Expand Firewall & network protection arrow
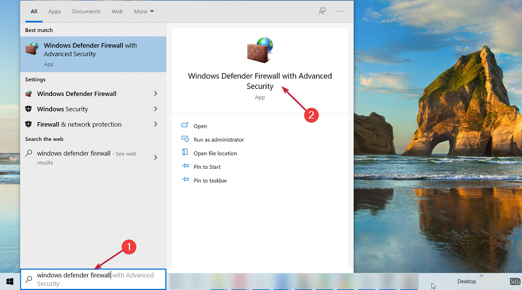This screenshot has height=290, width=522. coord(155,124)
